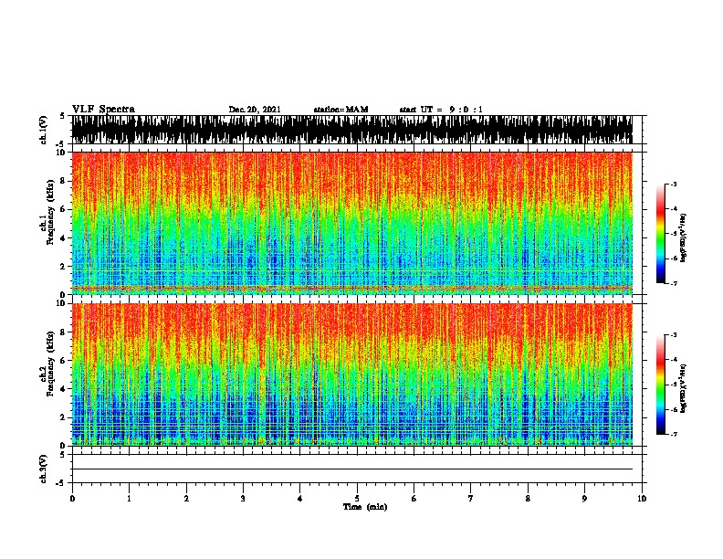Click the "station=MAM" header label
This screenshot has width=723, height=559.
tap(341, 110)
